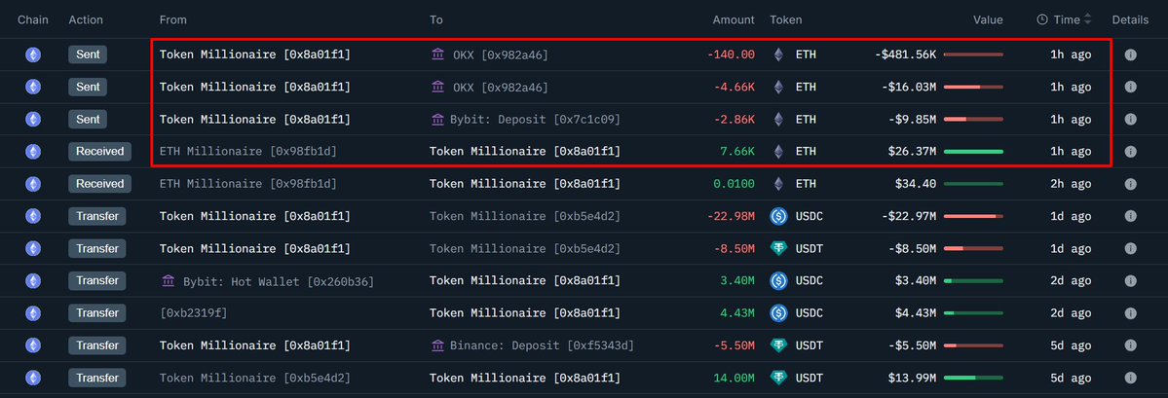Click the Transfer badge on the -8.50M USDT row

[x=97, y=248]
